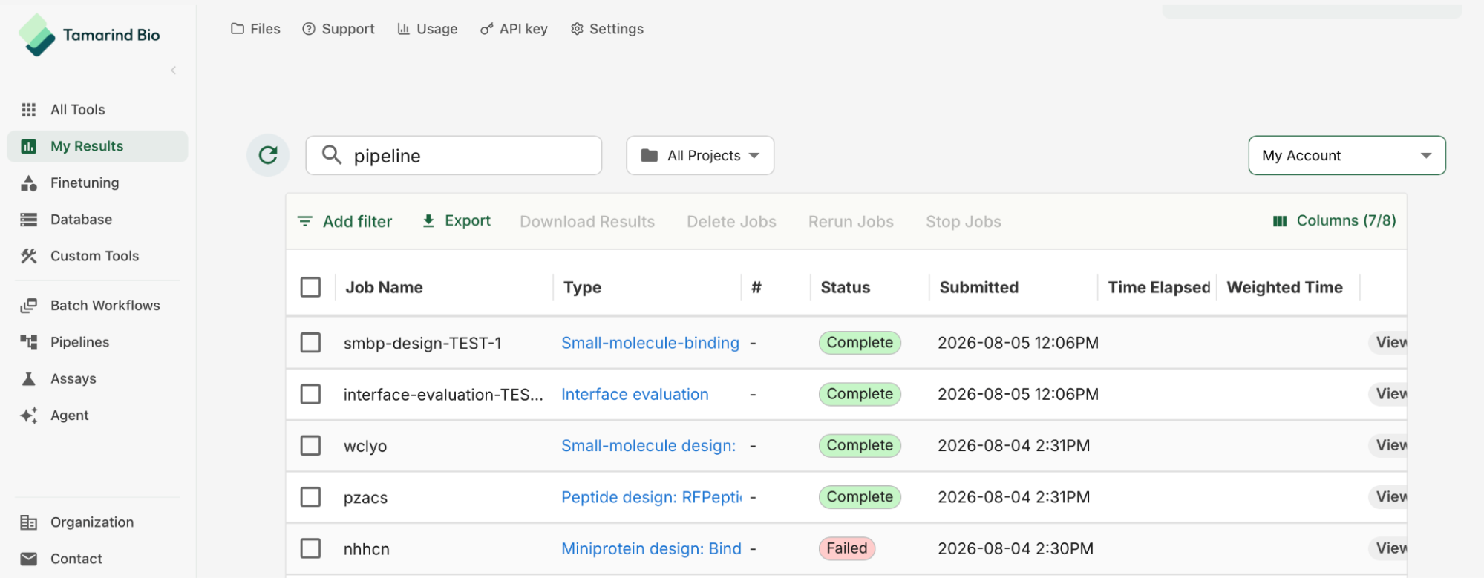Click View for the nhhcn row
1484x578 pixels.
[x=1388, y=548]
